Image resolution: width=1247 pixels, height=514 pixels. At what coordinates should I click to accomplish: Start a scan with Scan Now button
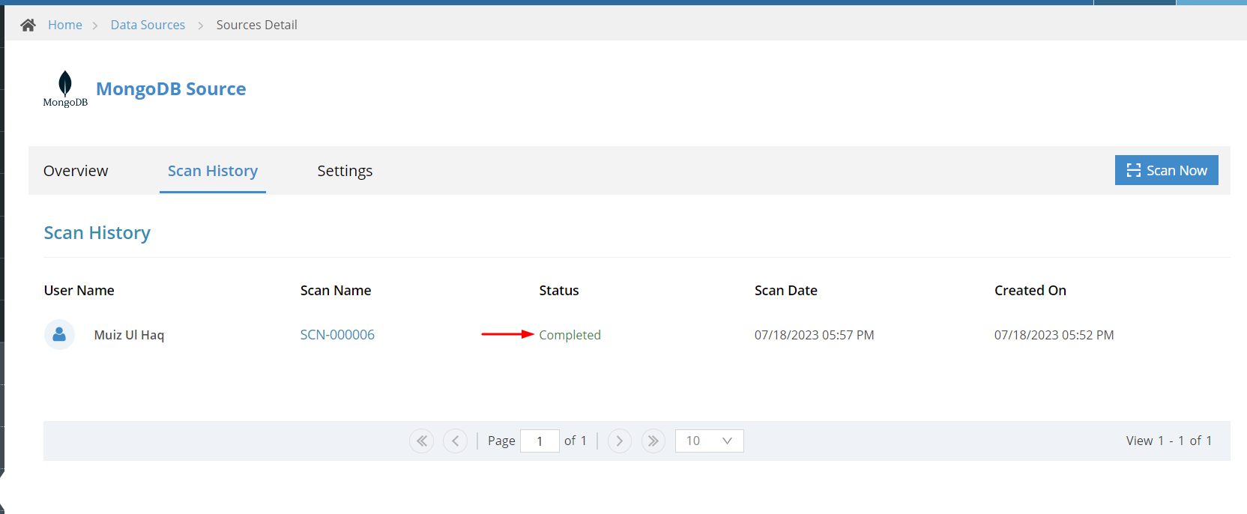1166,170
